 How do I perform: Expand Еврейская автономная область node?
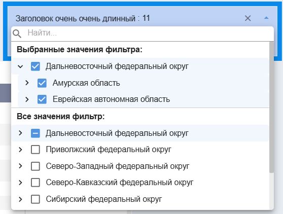[27, 99]
